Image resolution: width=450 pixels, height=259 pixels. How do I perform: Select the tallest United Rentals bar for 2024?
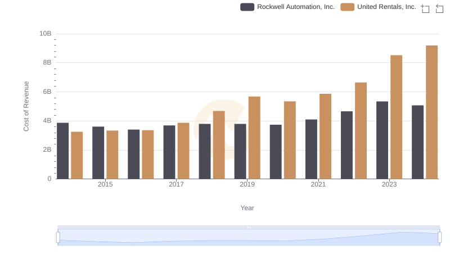(431, 112)
